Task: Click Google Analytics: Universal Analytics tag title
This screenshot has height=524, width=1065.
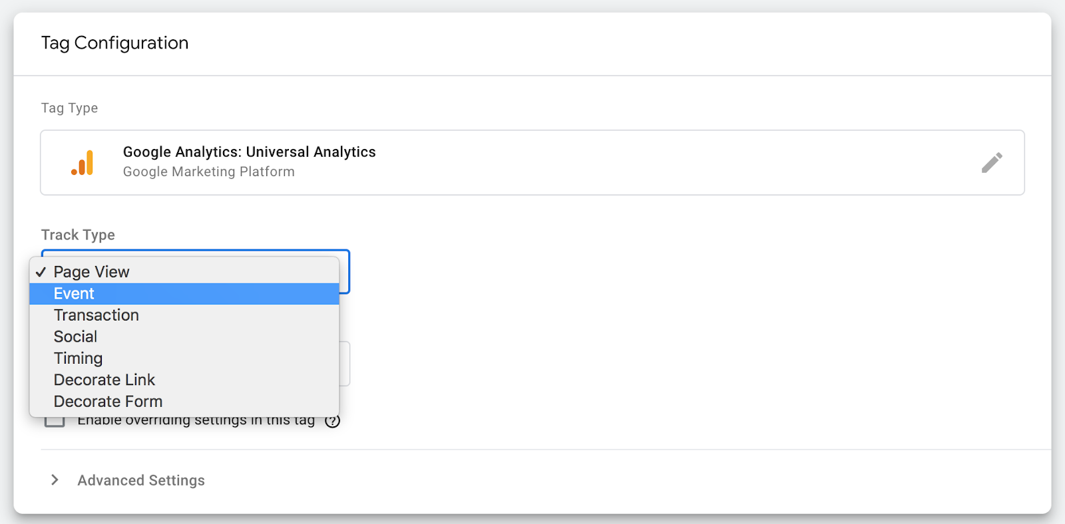Action: (x=249, y=152)
